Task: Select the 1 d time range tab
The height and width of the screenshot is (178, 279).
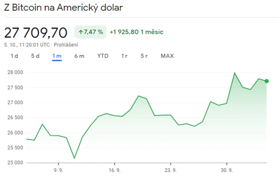Action: click(x=14, y=56)
